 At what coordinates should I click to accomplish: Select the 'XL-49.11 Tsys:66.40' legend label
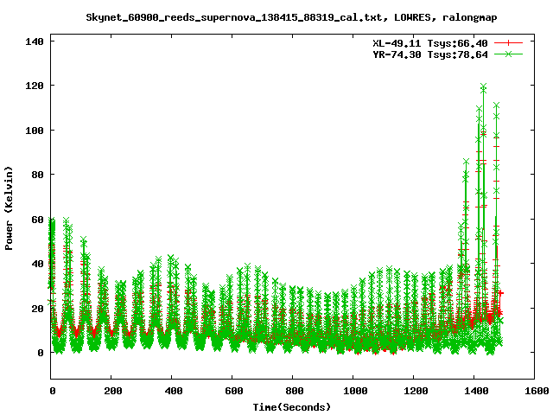pos(430,43)
